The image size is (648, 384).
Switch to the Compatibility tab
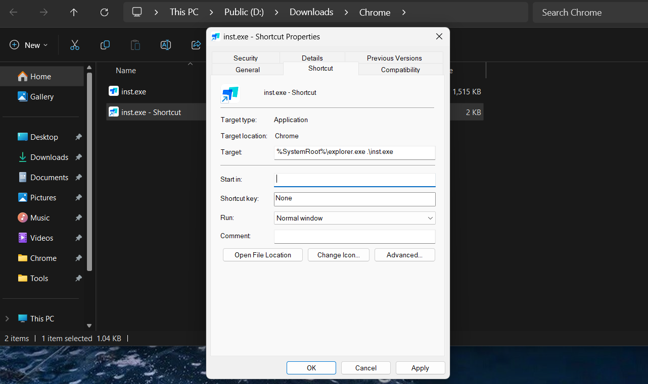pyautogui.click(x=400, y=70)
